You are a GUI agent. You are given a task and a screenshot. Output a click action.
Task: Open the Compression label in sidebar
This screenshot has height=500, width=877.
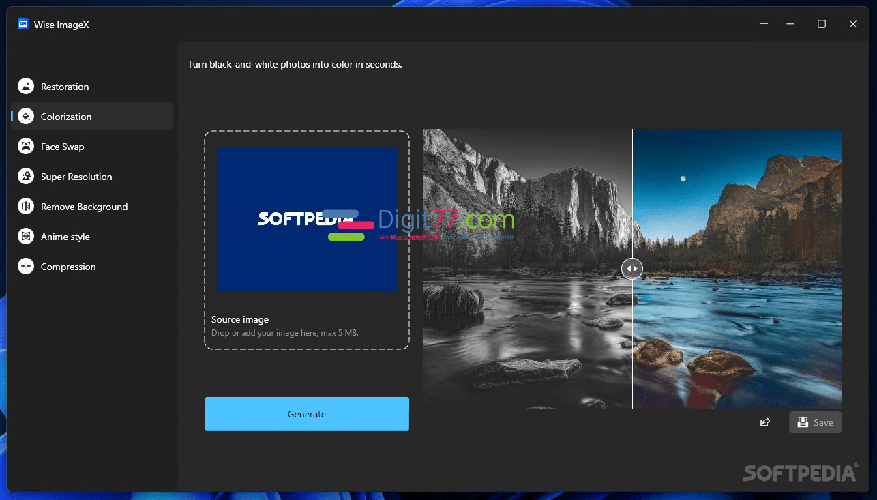[68, 267]
